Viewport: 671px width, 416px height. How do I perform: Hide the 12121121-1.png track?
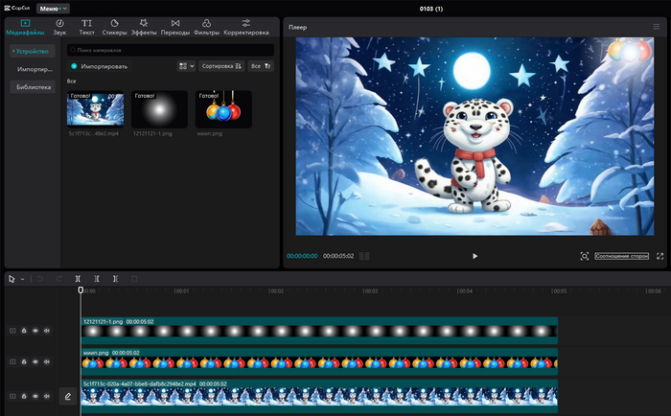(35, 331)
